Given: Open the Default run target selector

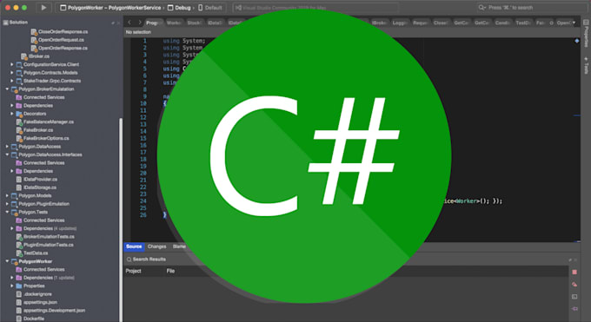Looking at the screenshot, I should click(x=210, y=8).
